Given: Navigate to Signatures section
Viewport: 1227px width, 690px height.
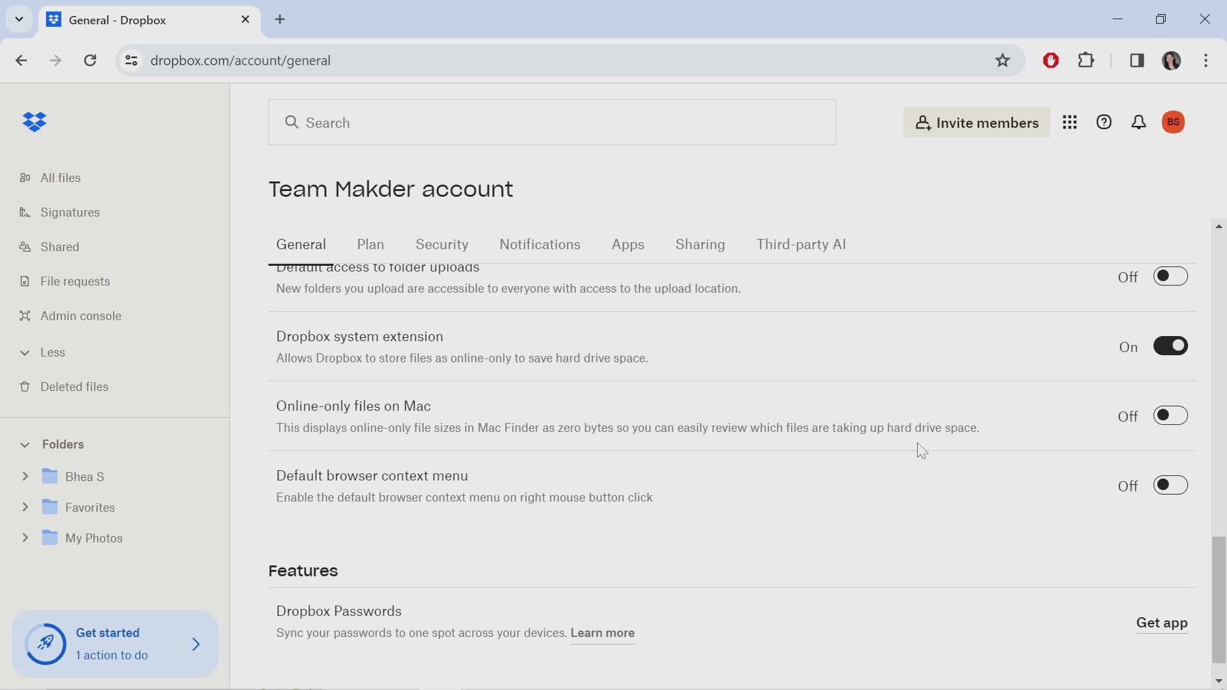Looking at the screenshot, I should click(x=70, y=212).
